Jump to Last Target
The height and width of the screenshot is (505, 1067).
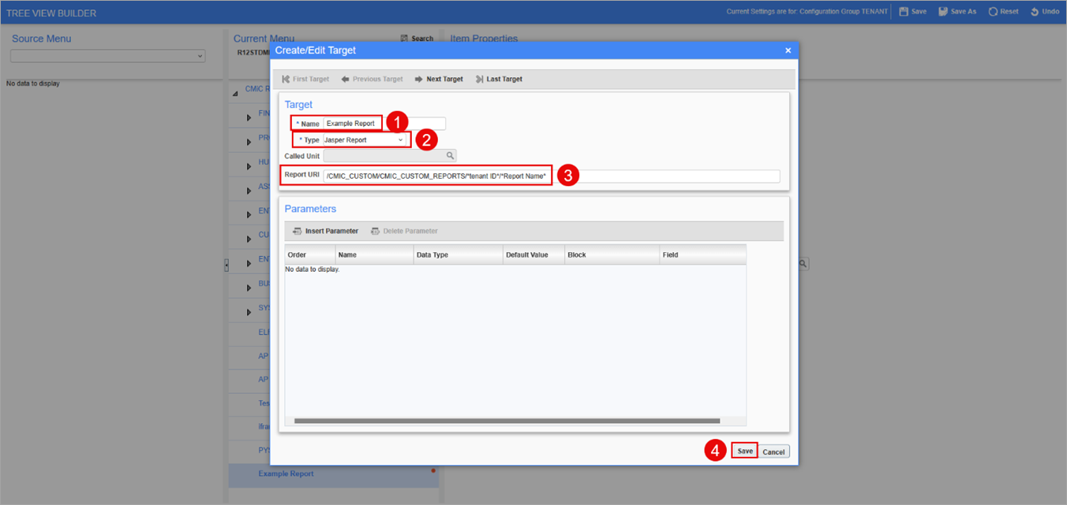[499, 79]
